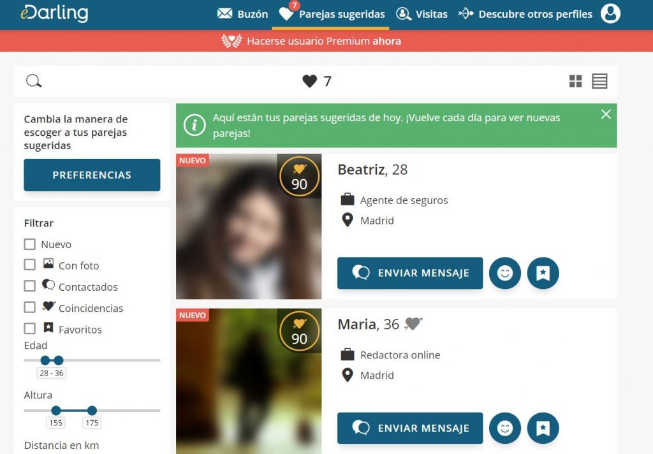Add Beatriz to favorites bookmark
653x454 pixels.
[543, 274]
